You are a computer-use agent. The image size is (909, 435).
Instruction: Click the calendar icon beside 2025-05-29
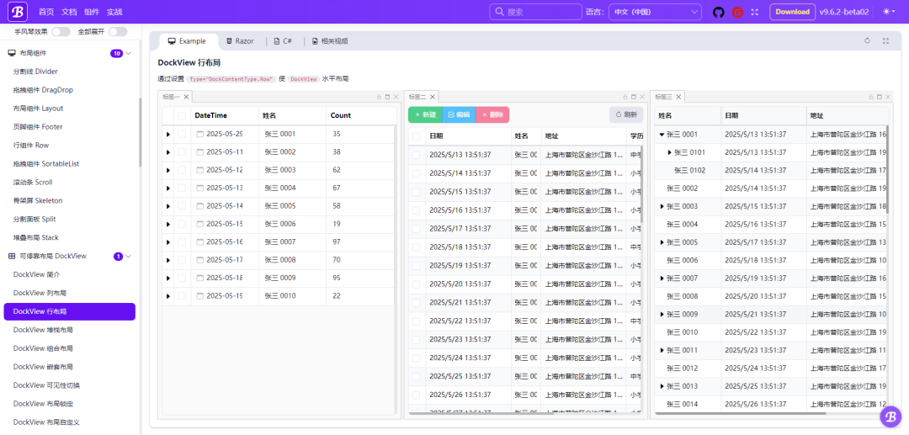pos(200,134)
